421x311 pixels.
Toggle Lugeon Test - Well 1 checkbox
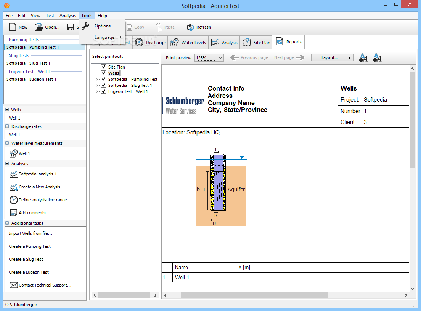[x=103, y=91]
